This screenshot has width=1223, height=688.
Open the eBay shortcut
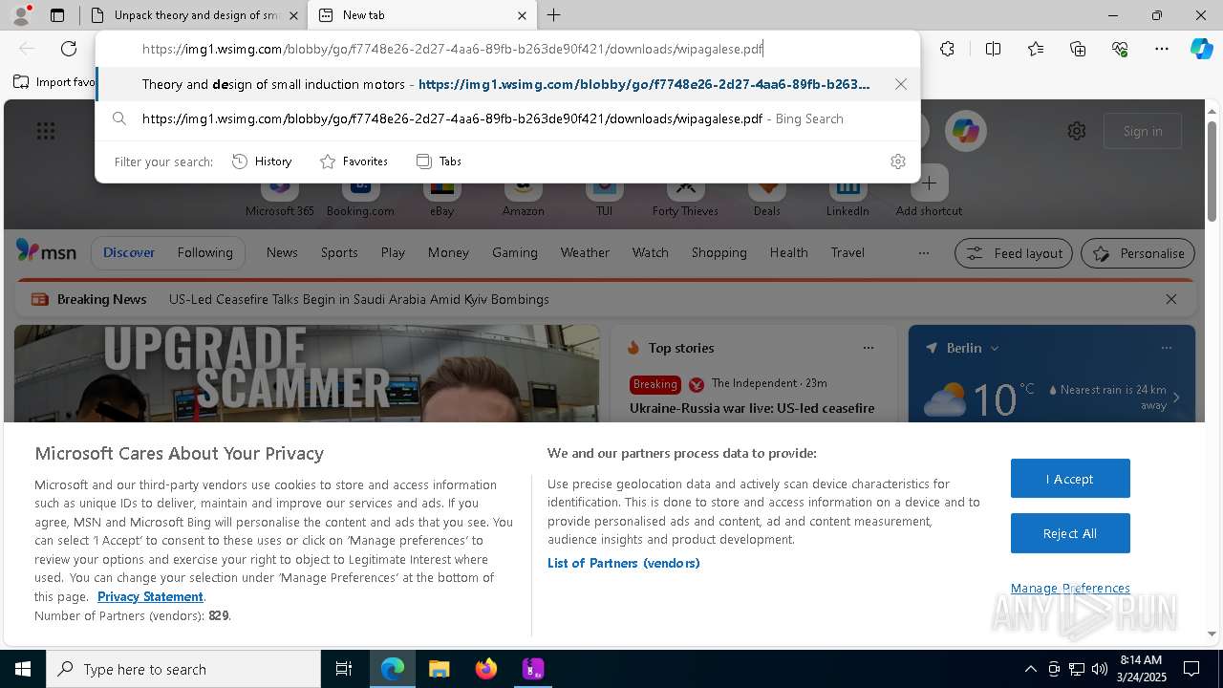tap(441, 196)
